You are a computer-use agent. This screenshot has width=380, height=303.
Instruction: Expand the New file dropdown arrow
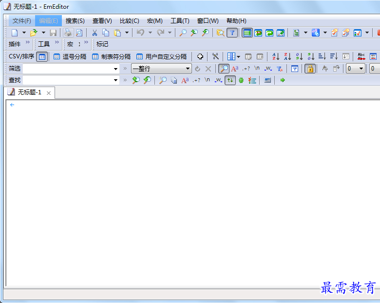click(x=24, y=33)
